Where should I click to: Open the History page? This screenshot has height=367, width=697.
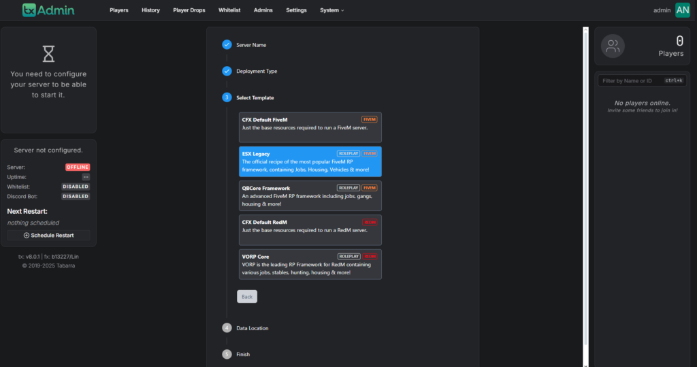(x=150, y=10)
